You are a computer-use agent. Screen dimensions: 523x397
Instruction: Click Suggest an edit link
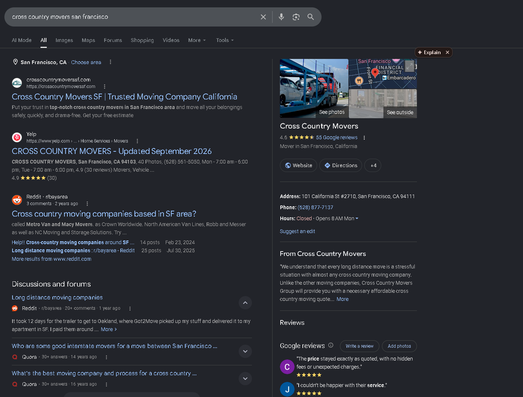297,231
